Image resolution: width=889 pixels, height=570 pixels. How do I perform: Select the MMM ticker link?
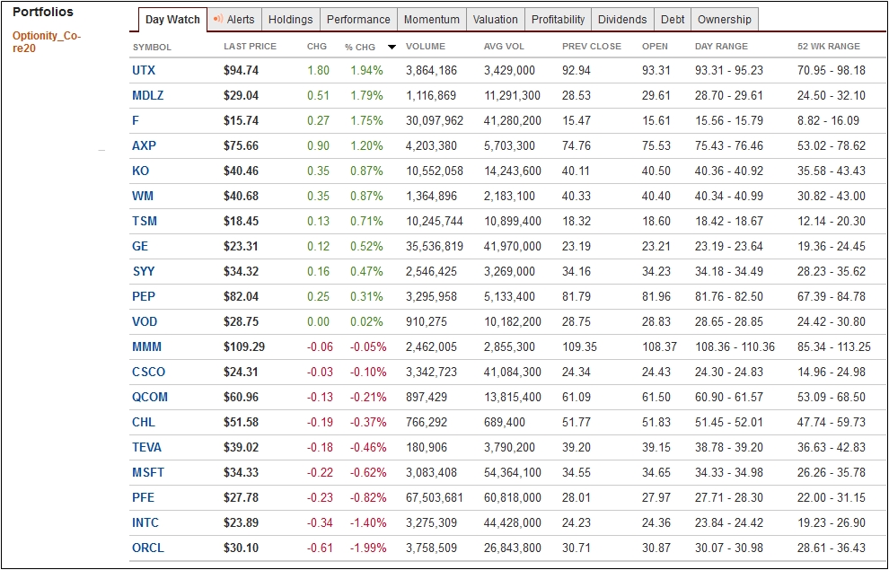(x=147, y=346)
